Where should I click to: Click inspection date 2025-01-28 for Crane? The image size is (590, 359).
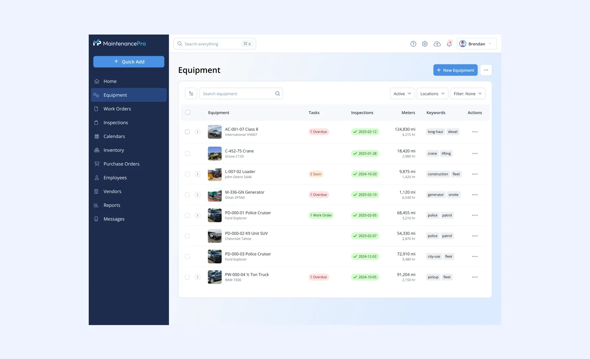(x=365, y=154)
